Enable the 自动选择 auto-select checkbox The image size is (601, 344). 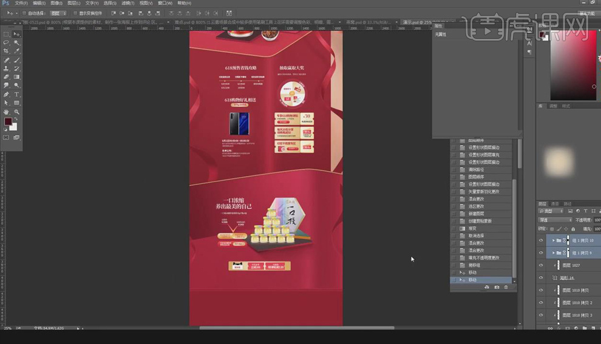(x=24, y=13)
